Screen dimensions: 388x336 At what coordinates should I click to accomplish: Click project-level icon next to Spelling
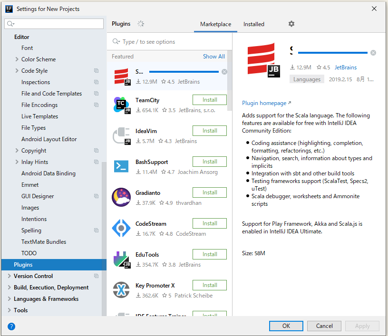click(x=96, y=230)
